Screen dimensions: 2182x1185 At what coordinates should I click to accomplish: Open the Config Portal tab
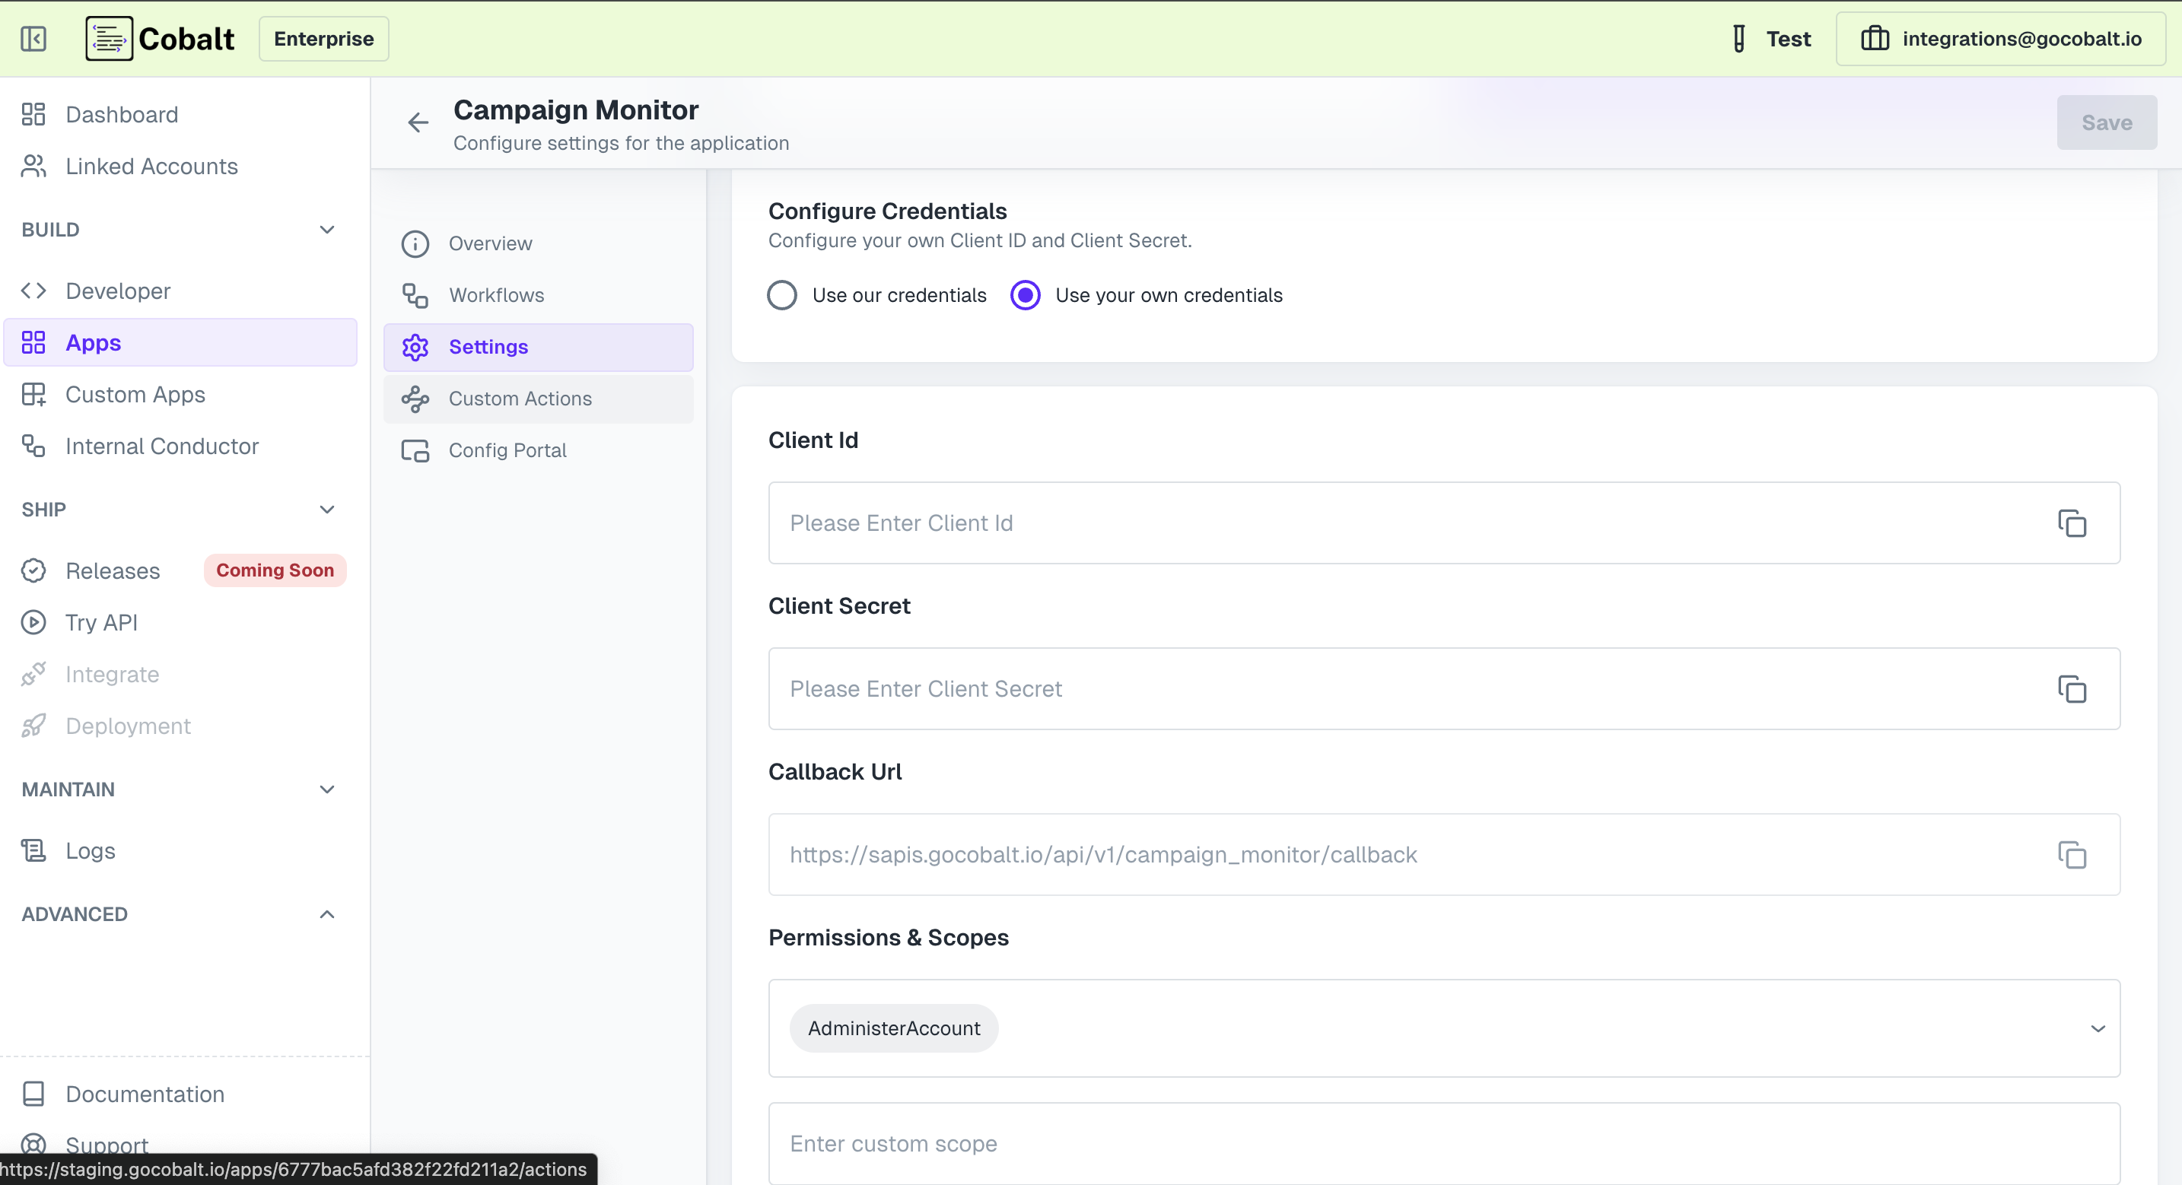coord(507,450)
